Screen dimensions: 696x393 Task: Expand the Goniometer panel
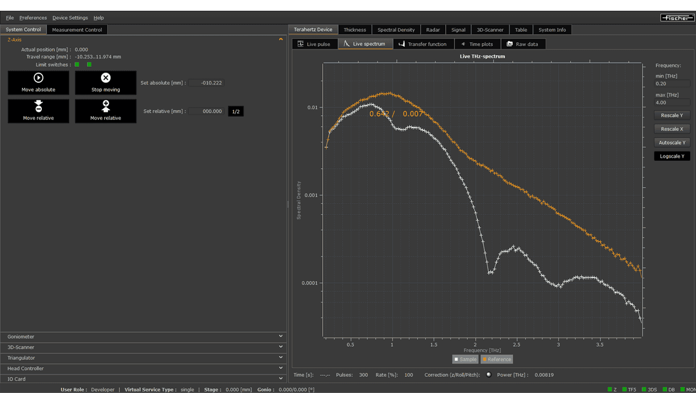280,336
